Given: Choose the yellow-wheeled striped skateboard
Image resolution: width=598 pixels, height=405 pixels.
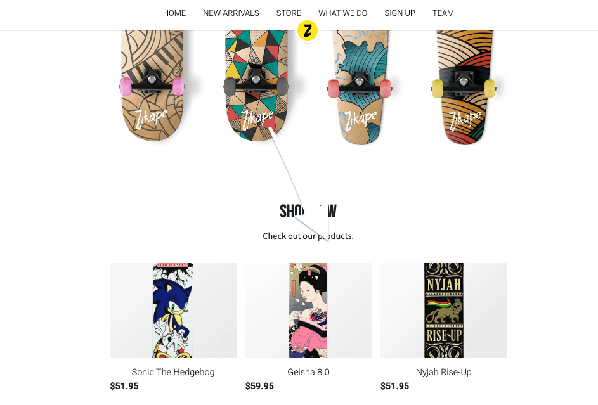Looking at the screenshot, I should (x=464, y=87).
